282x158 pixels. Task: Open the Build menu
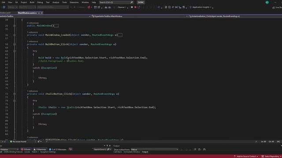tap(32, 2)
